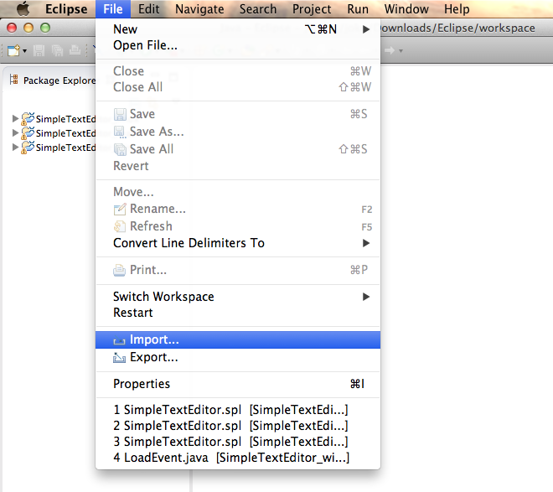The height and width of the screenshot is (492, 553).
Task: Open recent file 4 LoadEvent.java
Action: 238,458
